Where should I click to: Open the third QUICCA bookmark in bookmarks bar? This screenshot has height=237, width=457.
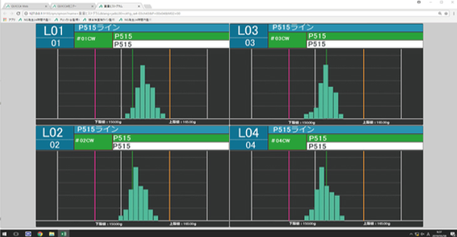tap(100, 20)
